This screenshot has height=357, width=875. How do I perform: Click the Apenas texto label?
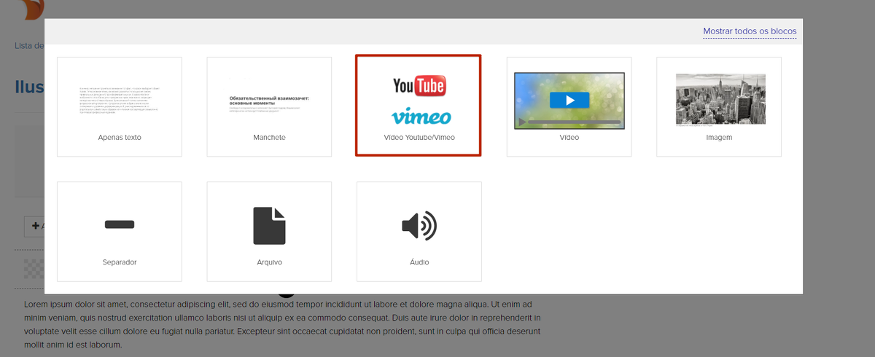[120, 137]
